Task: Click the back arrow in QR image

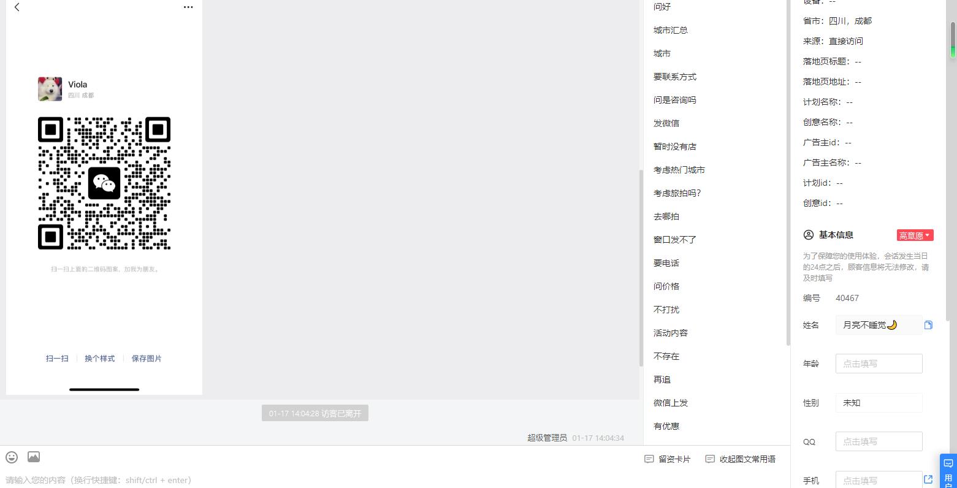Action: (x=17, y=7)
